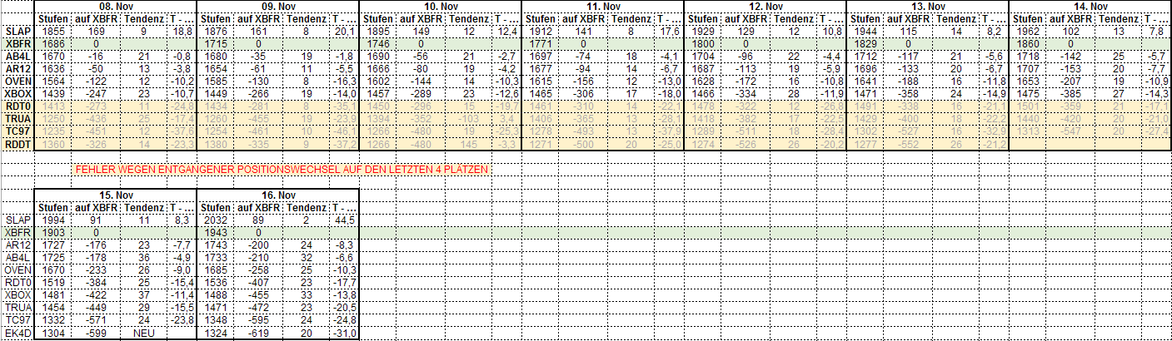Click the 12. Nov date header
Screen dimensions: 1172x341
coord(765,6)
